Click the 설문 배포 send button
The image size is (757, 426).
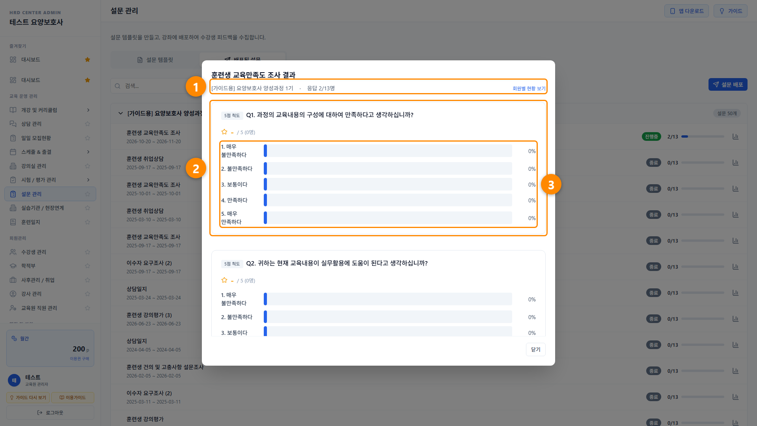(x=728, y=84)
